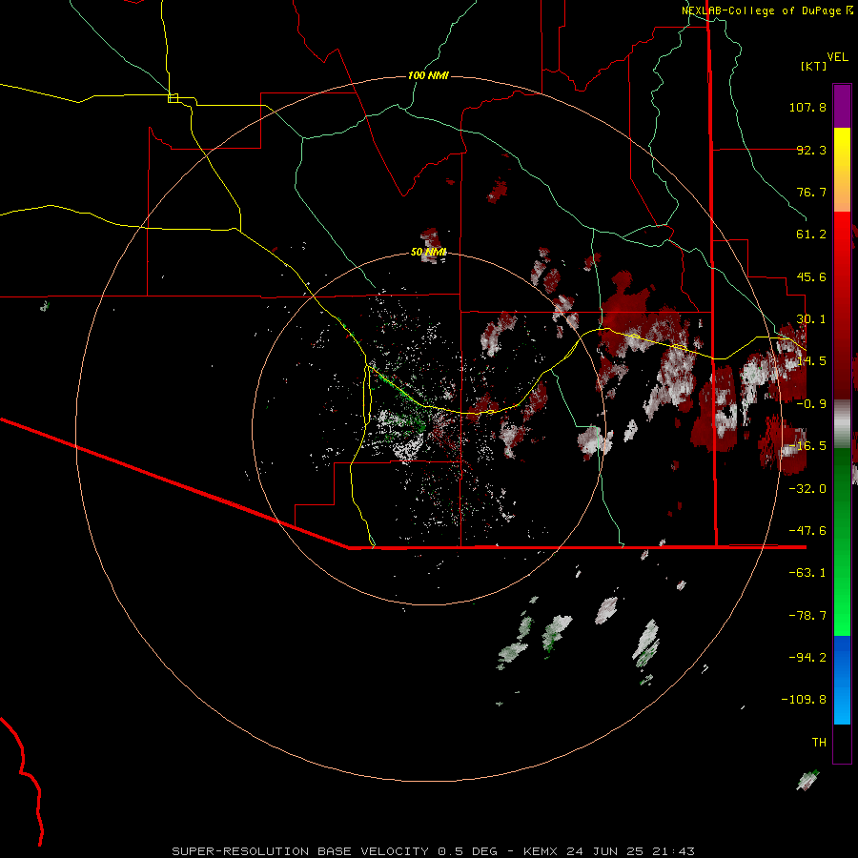Click the -32.0 scale value
Image resolution: width=858 pixels, height=858 pixels.
coord(807,489)
